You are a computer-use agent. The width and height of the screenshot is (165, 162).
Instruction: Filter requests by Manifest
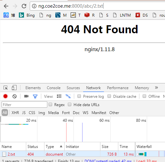pyautogui.click(x=99, y=113)
